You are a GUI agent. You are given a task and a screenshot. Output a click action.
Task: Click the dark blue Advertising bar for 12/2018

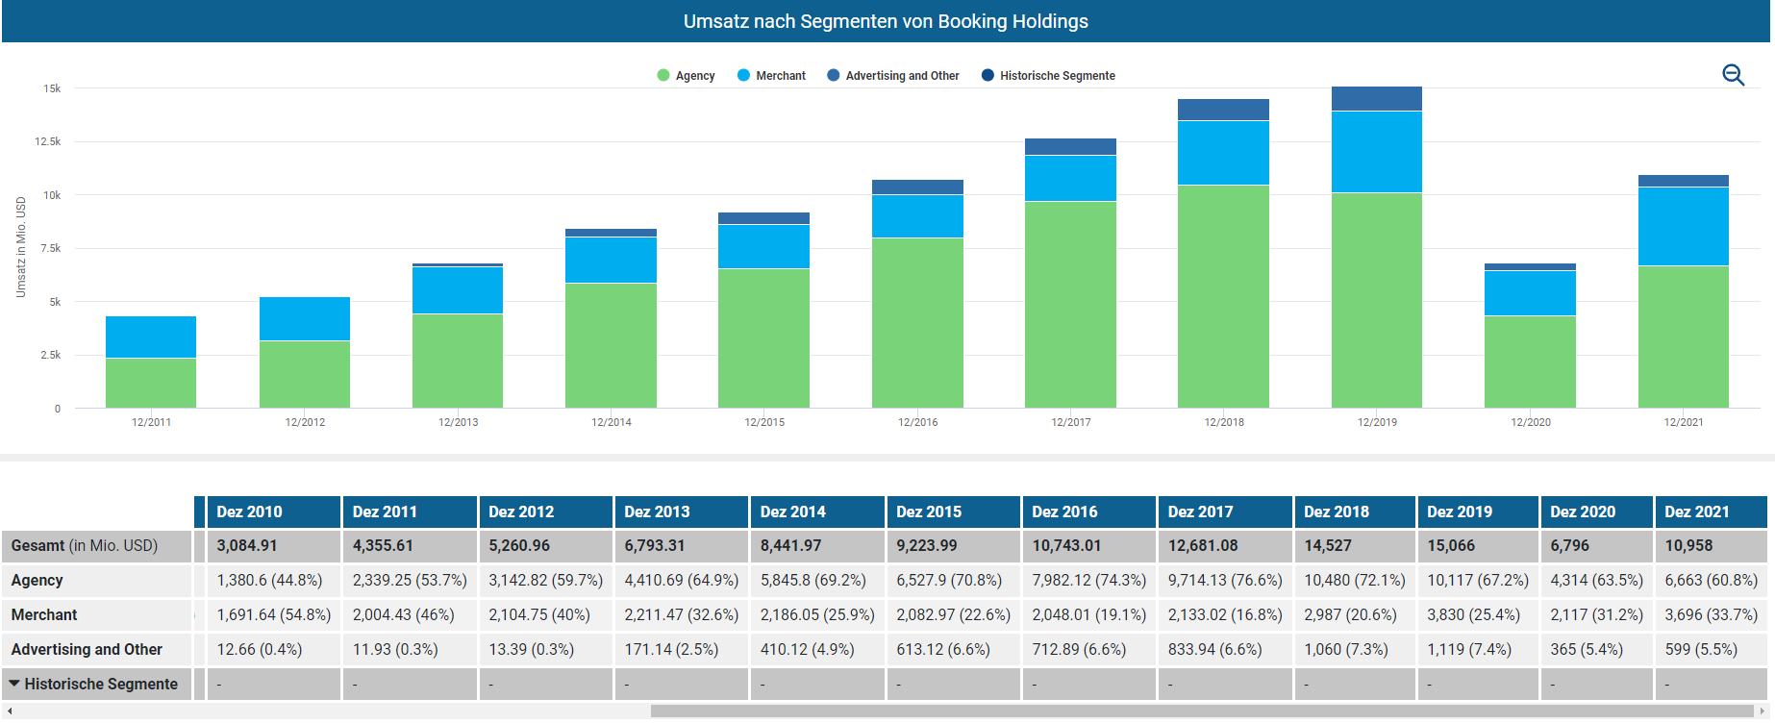coord(1223,110)
